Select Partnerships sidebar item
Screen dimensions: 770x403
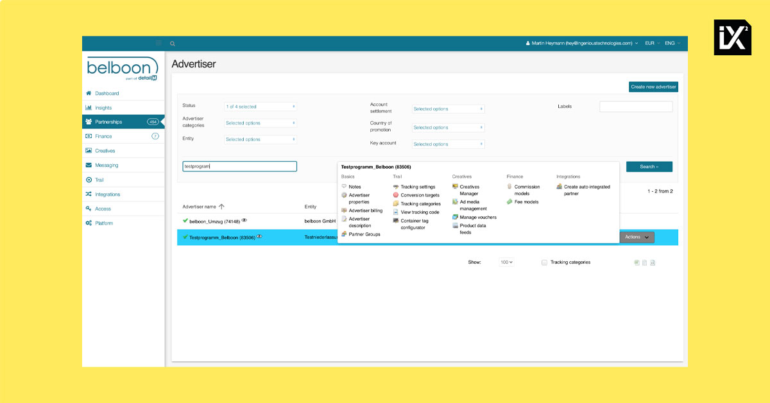coord(123,122)
